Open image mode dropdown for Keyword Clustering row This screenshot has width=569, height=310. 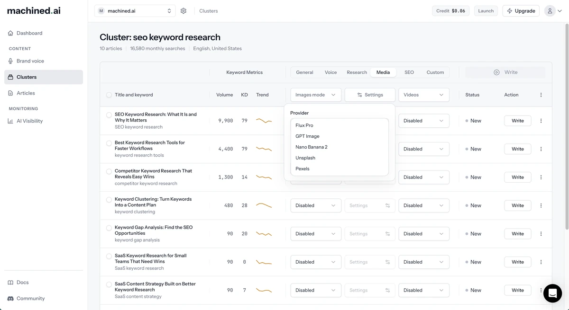coord(316,205)
